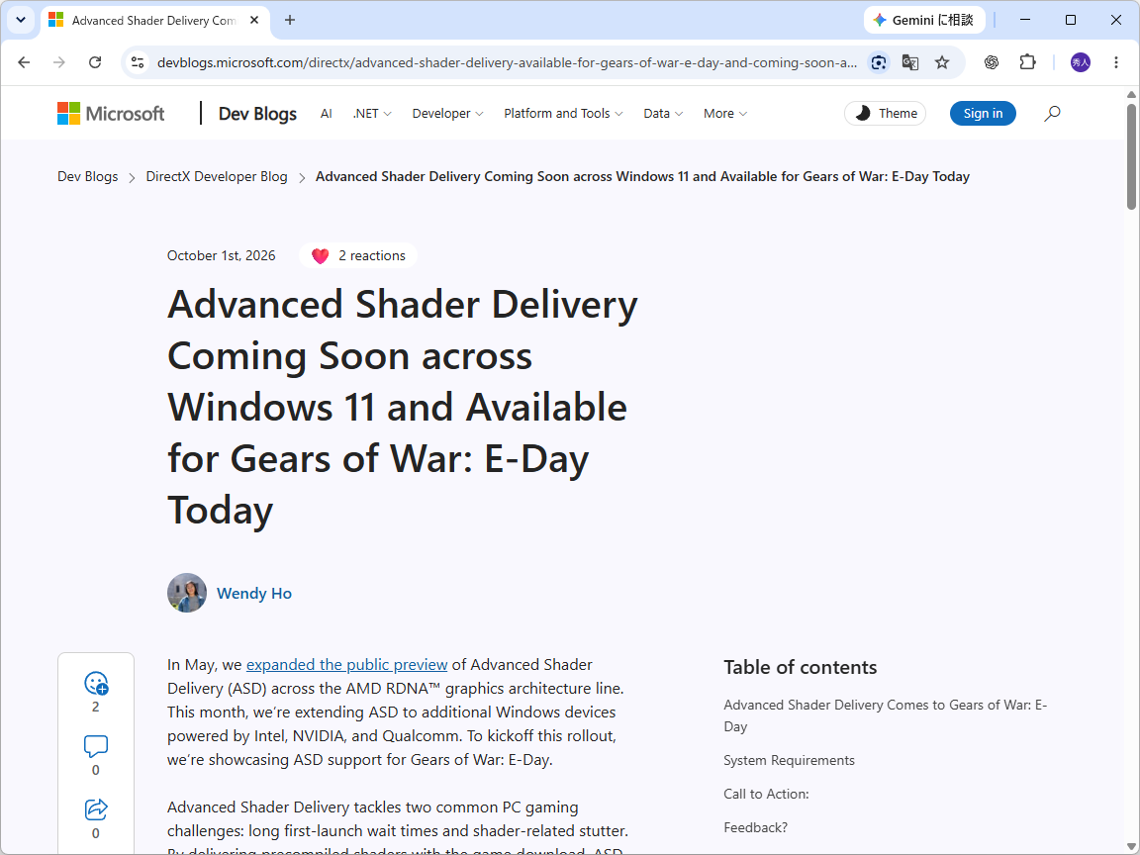Open site information icon in address bar

pos(138,62)
